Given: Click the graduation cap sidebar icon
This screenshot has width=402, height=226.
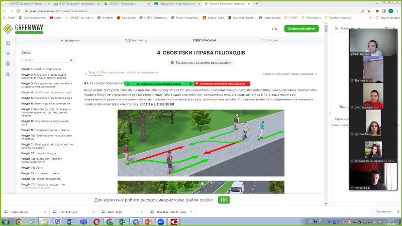Looking at the screenshot, I should pos(8,53).
